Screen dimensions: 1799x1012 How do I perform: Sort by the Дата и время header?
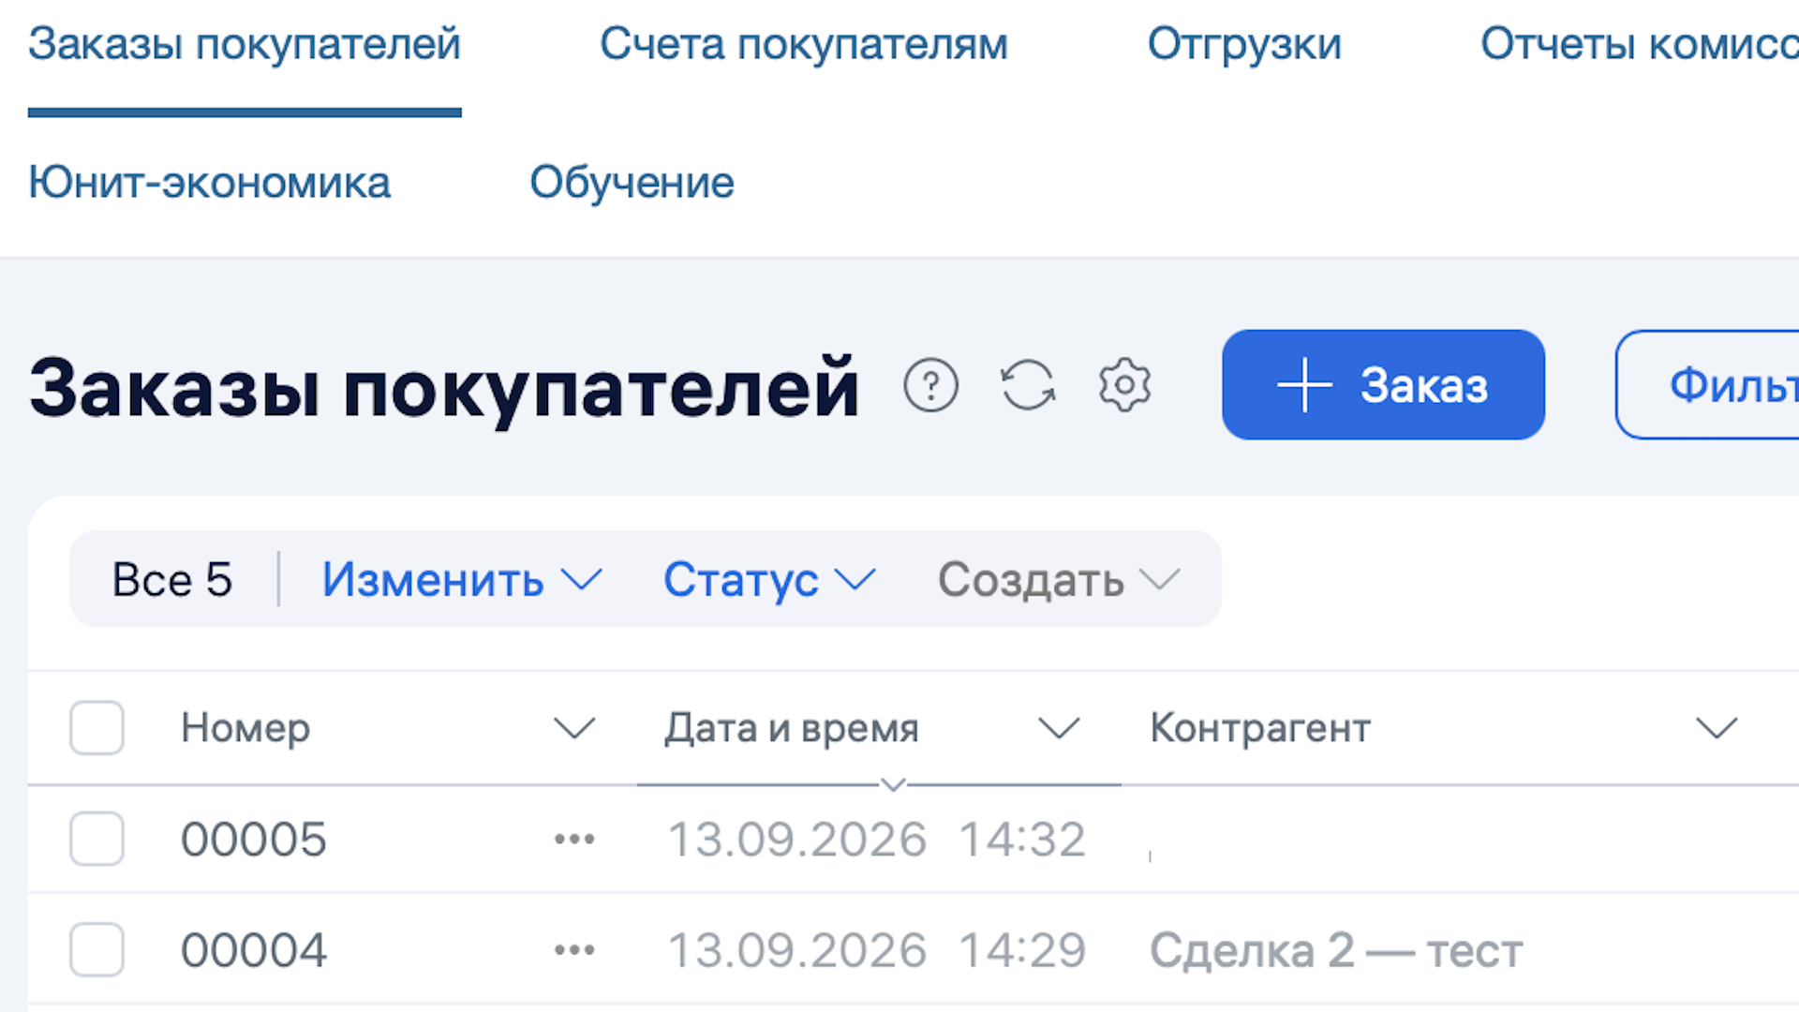(x=792, y=728)
